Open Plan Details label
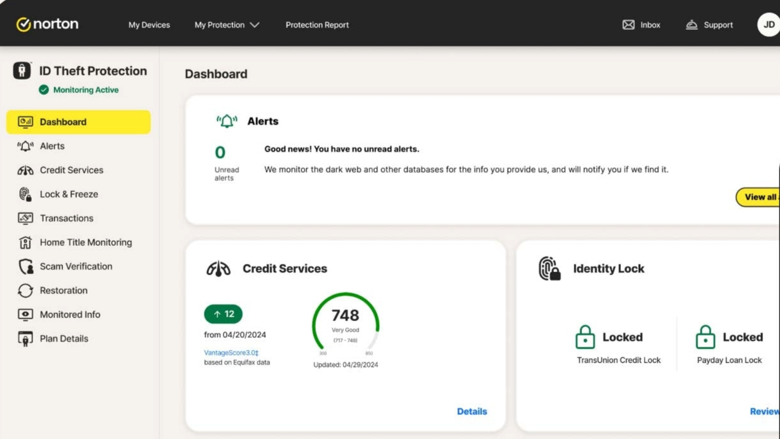The height and width of the screenshot is (439, 780). tap(64, 338)
